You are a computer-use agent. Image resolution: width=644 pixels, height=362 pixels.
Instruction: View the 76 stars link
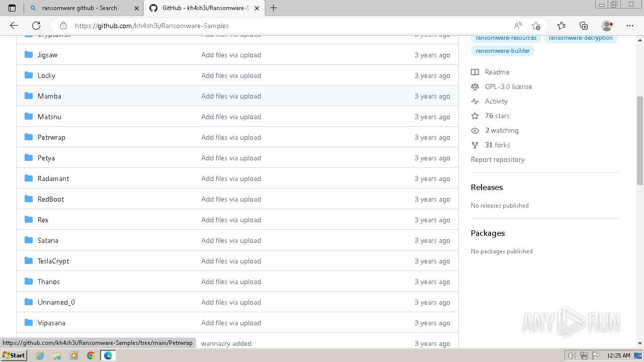tap(497, 116)
